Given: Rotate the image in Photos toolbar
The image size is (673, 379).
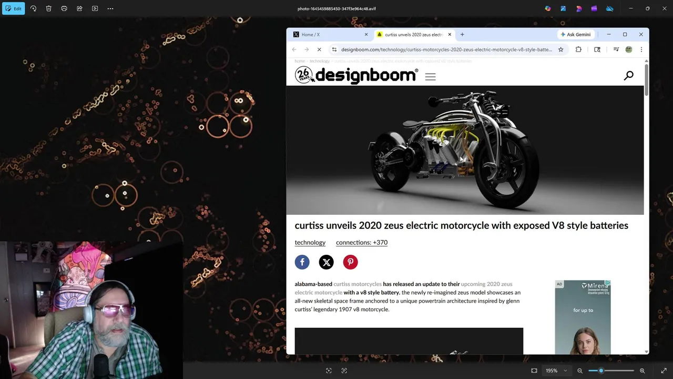Looking at the screenshot, I should [x=33, y=8].
